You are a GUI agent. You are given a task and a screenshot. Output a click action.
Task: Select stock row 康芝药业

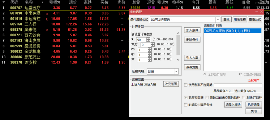click(x=32, y=57)
